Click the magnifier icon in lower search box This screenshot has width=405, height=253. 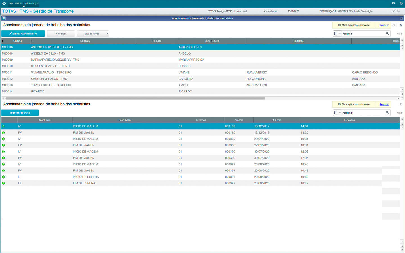pos(387,113)
